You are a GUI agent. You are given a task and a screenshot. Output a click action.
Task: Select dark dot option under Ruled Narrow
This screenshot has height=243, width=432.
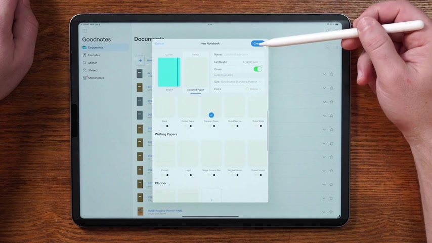237,126
